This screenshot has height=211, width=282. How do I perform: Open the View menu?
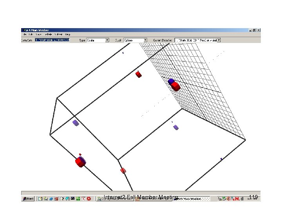click(x=38, y=34)
